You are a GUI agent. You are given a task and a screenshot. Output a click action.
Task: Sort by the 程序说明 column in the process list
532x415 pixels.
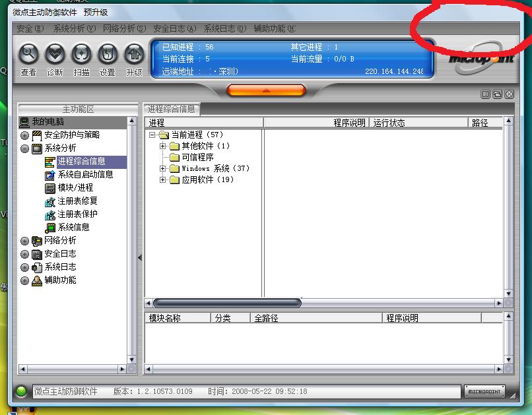(316, 123)
